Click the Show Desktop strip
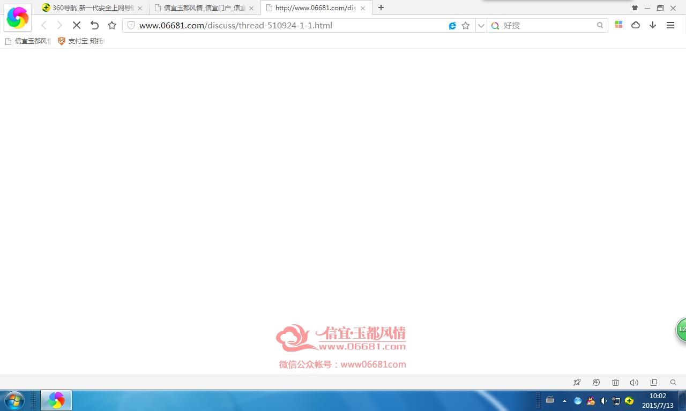 682,400
